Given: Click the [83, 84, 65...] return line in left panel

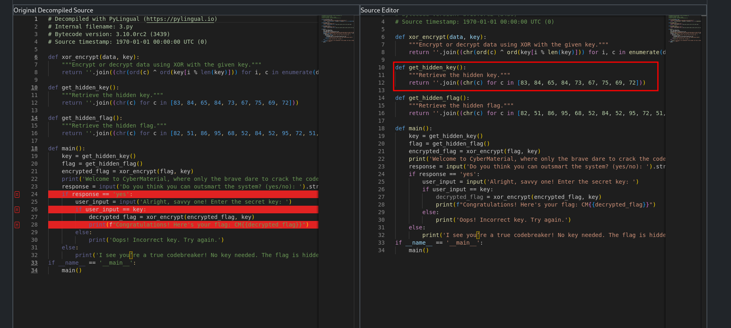Looking at the screenshot, I should click(180, 103).
